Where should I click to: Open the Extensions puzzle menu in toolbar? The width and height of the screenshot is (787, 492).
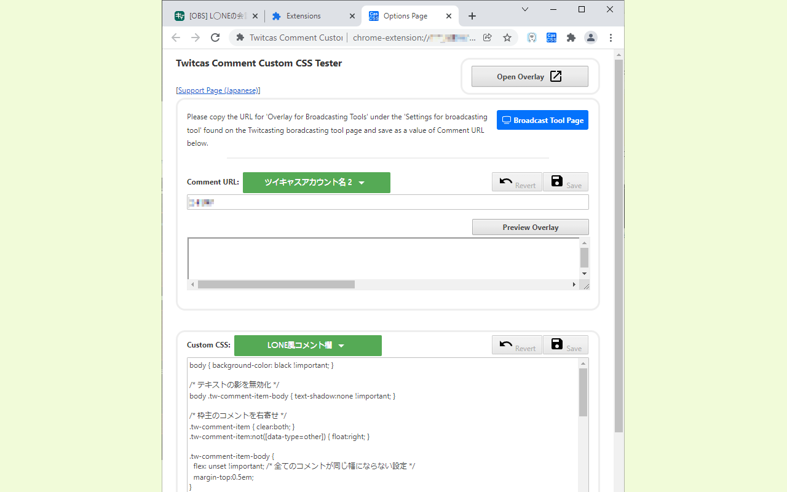pyautogui.click(x=571, y=38)
